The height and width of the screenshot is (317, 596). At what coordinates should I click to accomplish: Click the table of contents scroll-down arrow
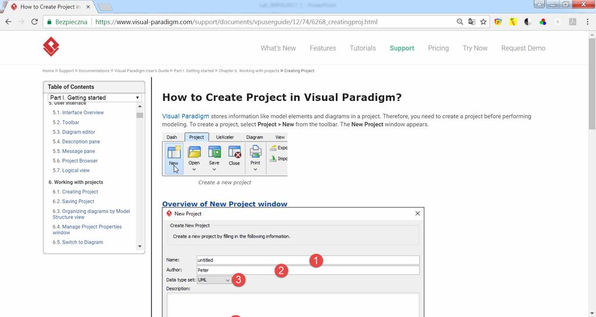(x=140, y=247)
